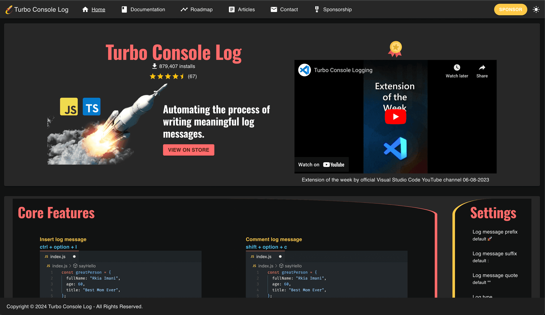
Task: Select the Sponsorship medal icon
Action: tap(316, 9)
